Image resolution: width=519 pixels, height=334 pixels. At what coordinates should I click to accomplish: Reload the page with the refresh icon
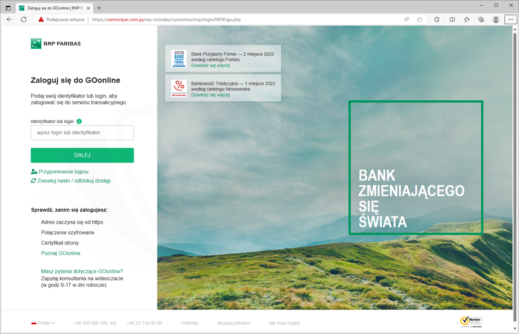tap(23, 20)
